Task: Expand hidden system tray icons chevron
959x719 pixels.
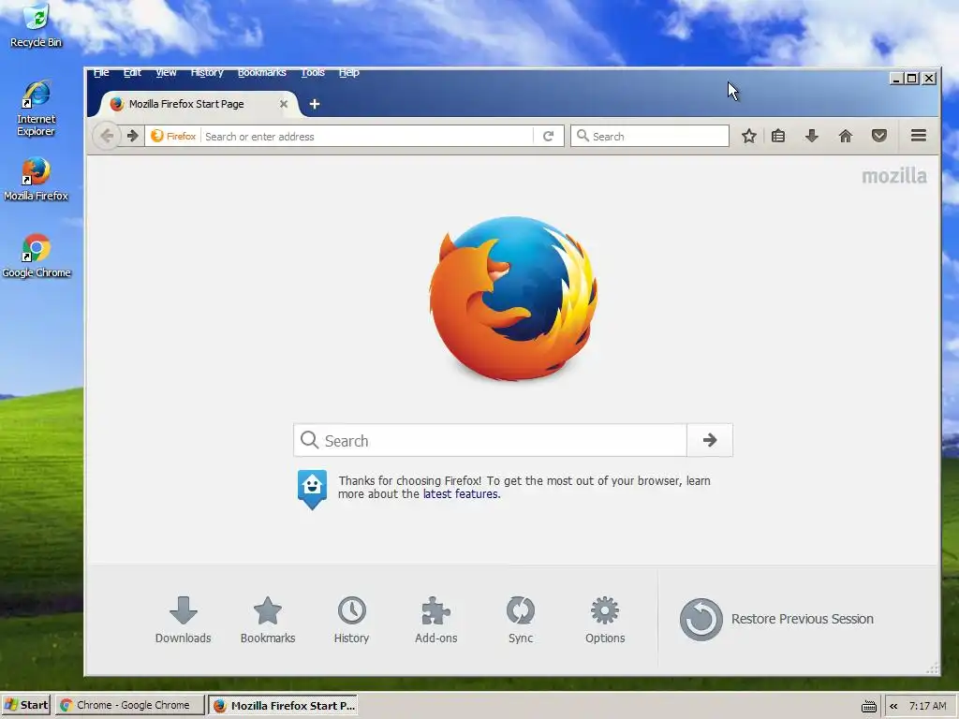Action: [893, 706]
